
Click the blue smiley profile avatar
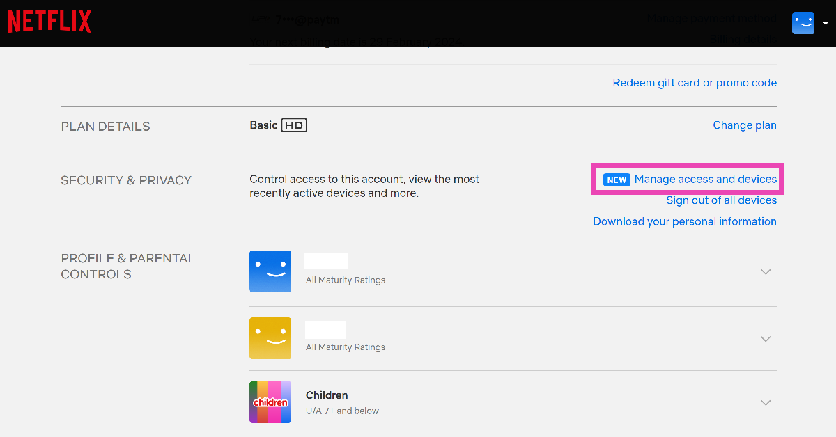[270, 271]
